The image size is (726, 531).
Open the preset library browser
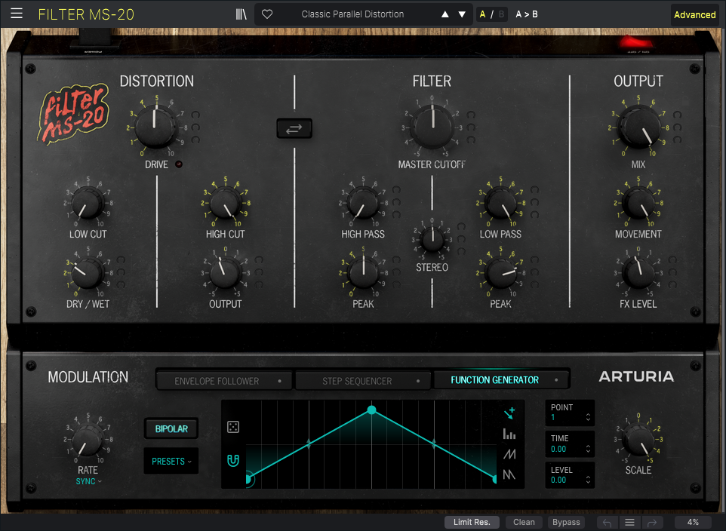click(x=241, y=14)
